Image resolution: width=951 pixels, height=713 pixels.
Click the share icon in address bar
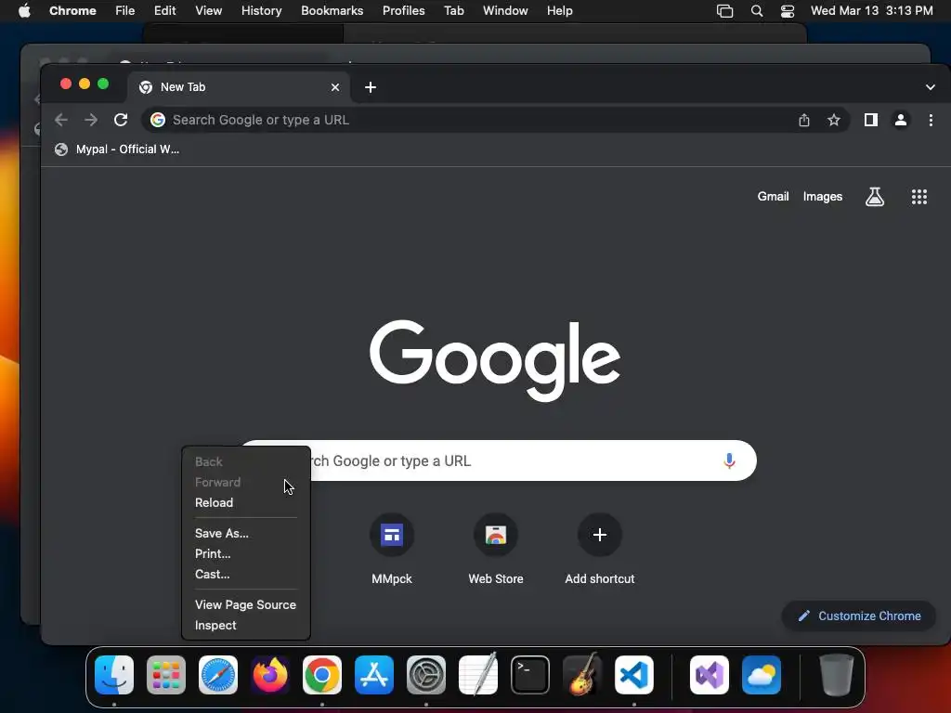coord(804,120)
